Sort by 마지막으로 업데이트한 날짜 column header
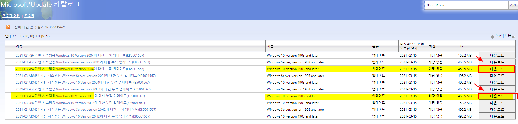518x124 pixels. click(412, 46)
